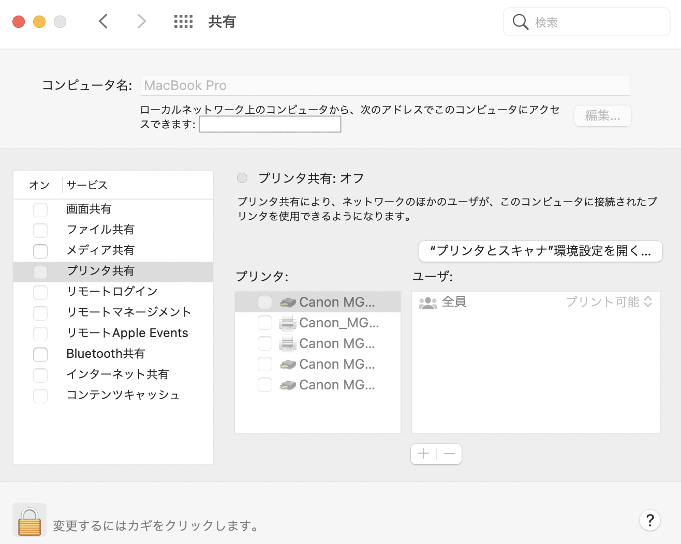Select リモートログイン service in list
The width and height of the screenshot is (681, 544).
(112, 292)
